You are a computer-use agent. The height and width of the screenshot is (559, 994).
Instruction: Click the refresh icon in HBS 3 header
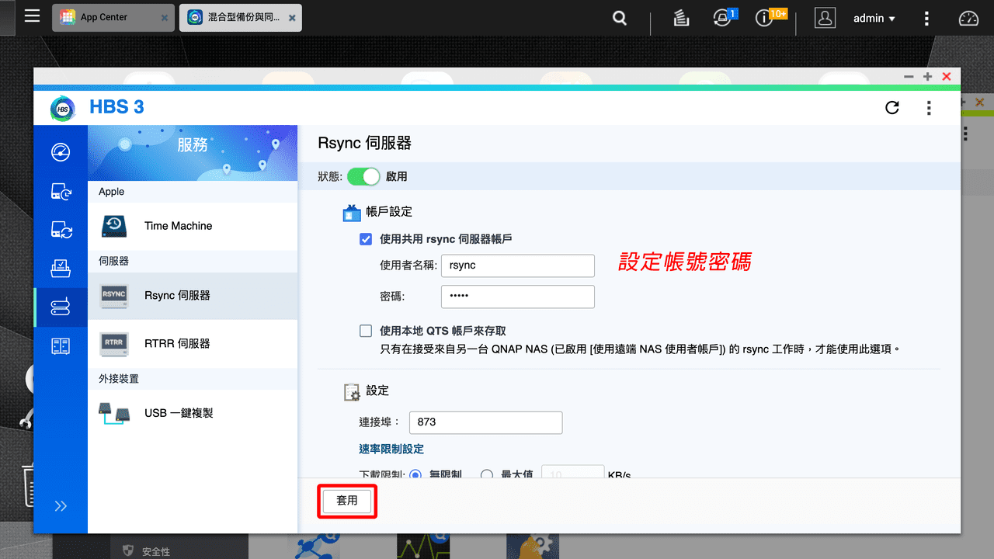[891, 109]
